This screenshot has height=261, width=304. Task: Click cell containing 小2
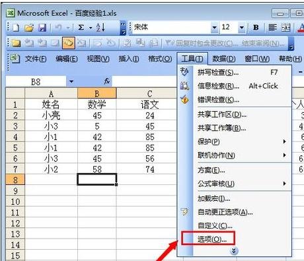point(51,169)
